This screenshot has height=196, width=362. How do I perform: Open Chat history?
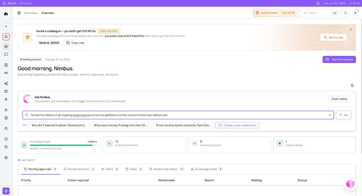[339, 99]
